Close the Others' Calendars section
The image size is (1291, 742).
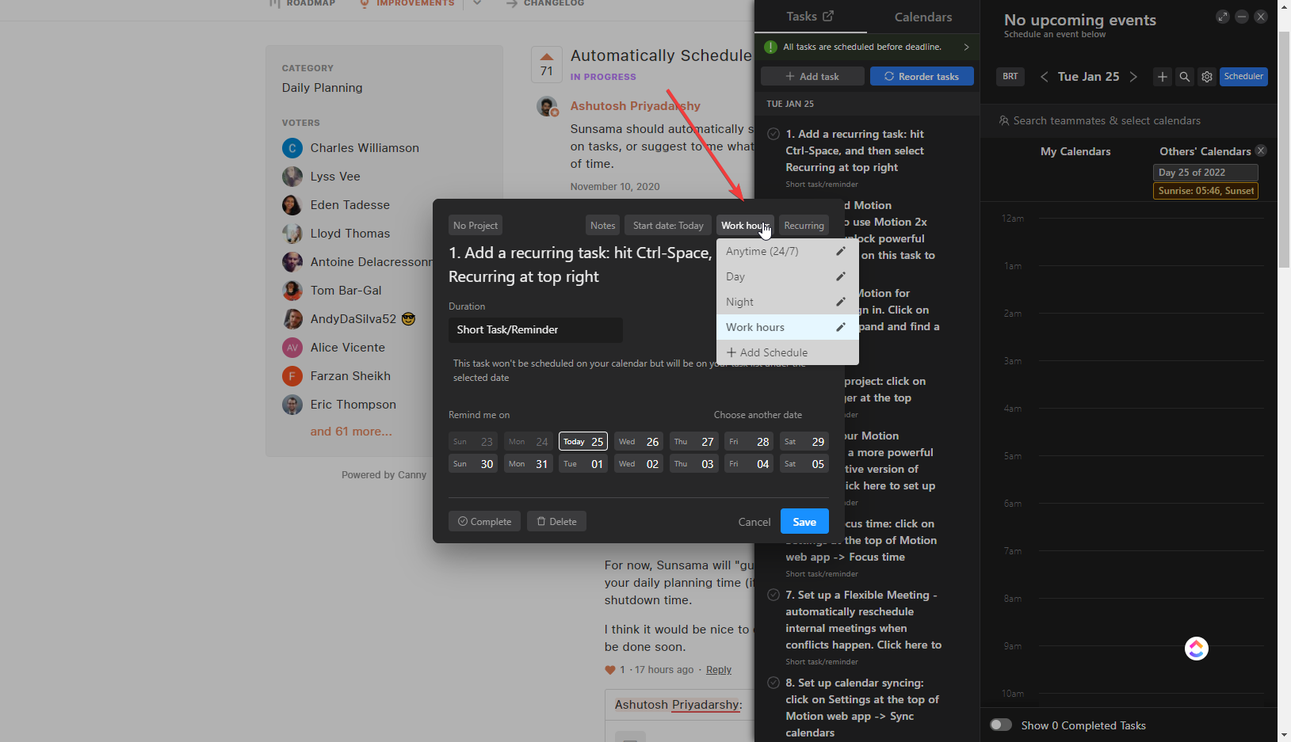coord(1261,150)
